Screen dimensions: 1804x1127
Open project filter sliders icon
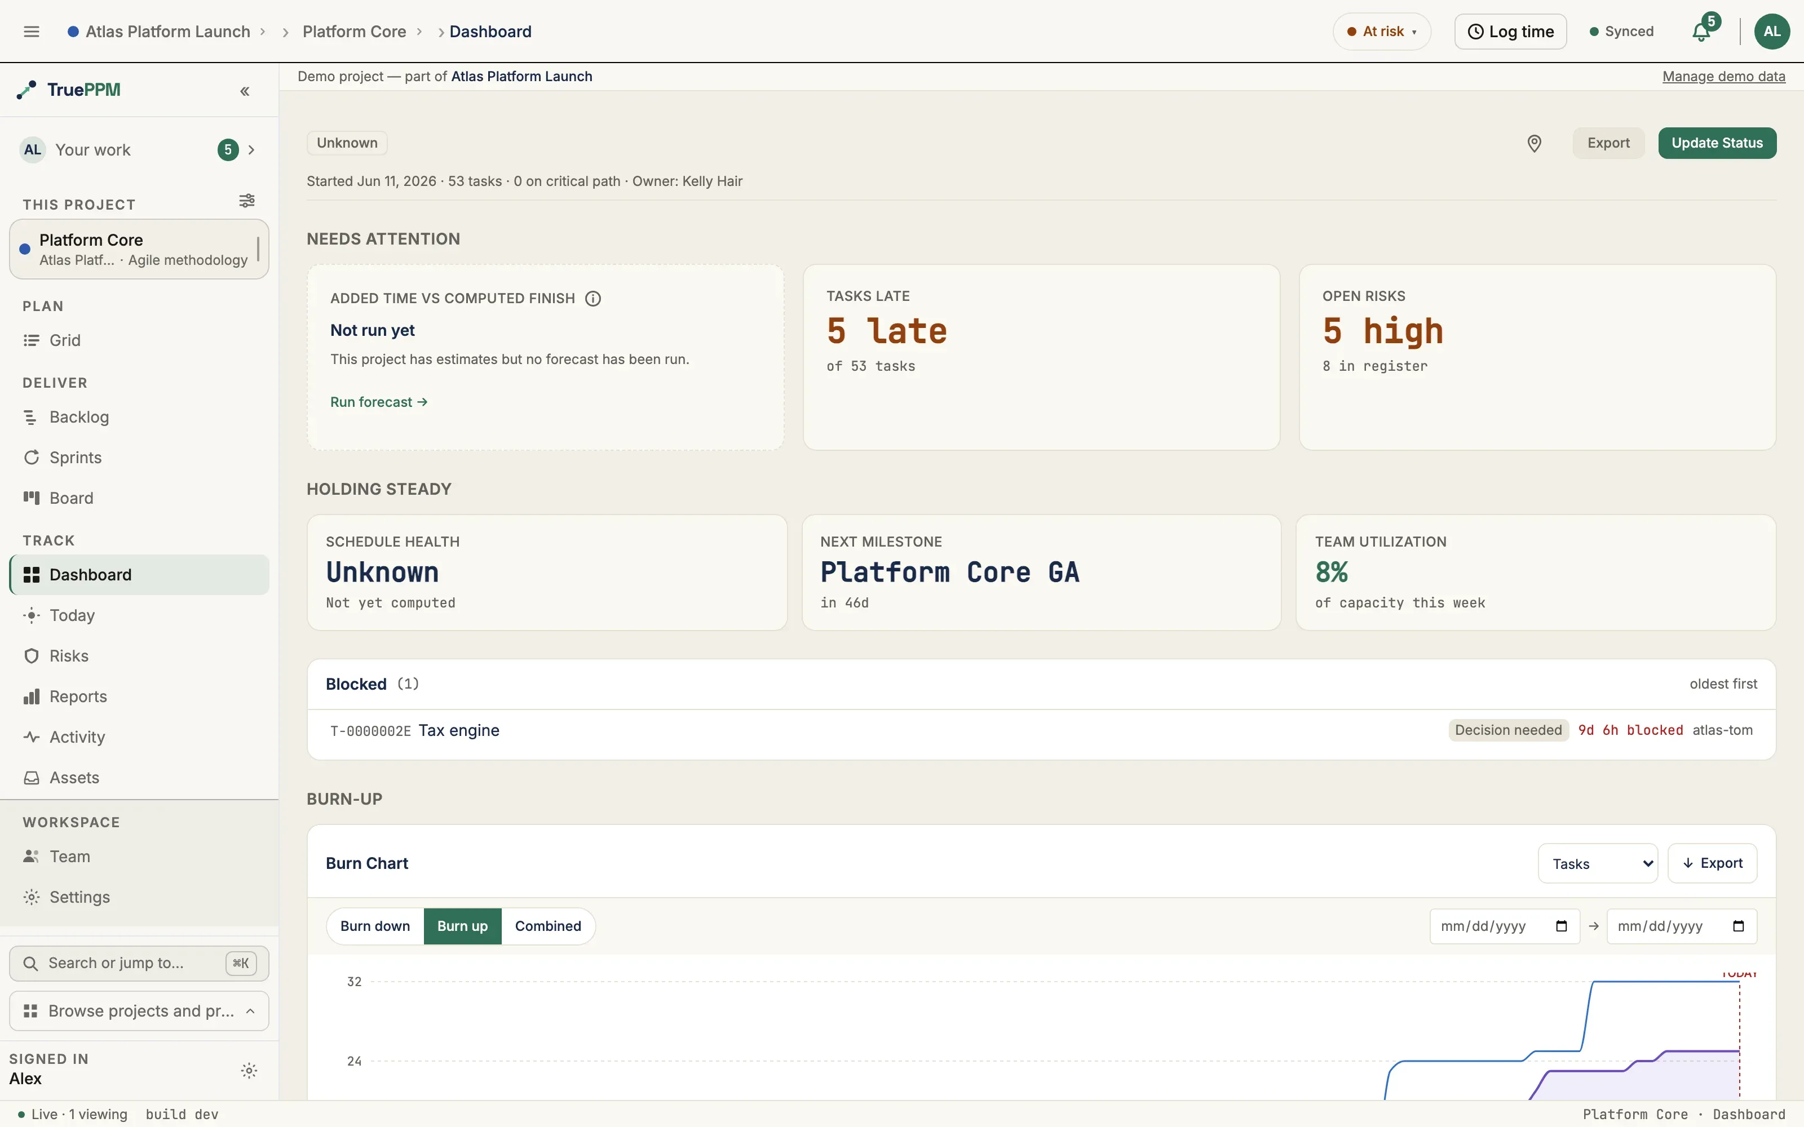tap(247, 201)
